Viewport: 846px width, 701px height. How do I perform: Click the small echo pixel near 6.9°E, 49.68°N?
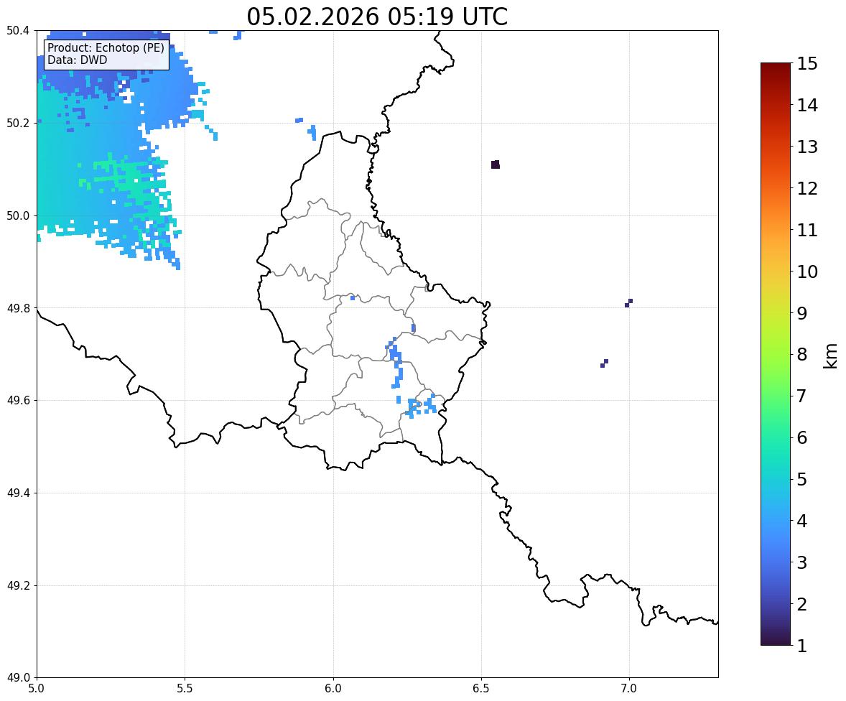tap(604, 363)
